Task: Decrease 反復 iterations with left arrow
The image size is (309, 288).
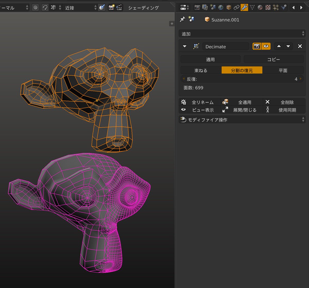Action: click(x=183, y=79)
